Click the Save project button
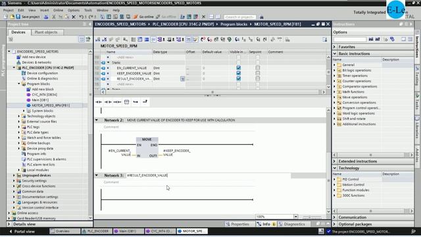The height and width of the screenshot is (237, 421). (x=28, y=16)
